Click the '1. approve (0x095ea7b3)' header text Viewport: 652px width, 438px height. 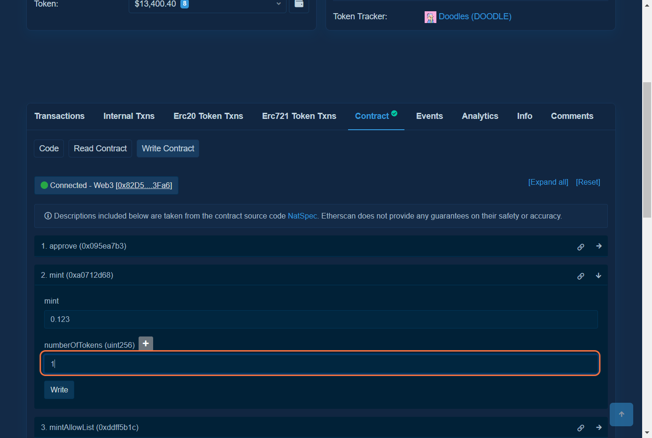point(84,246)
